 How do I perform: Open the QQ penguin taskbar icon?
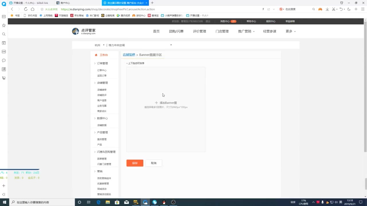[x=164, y=202]
